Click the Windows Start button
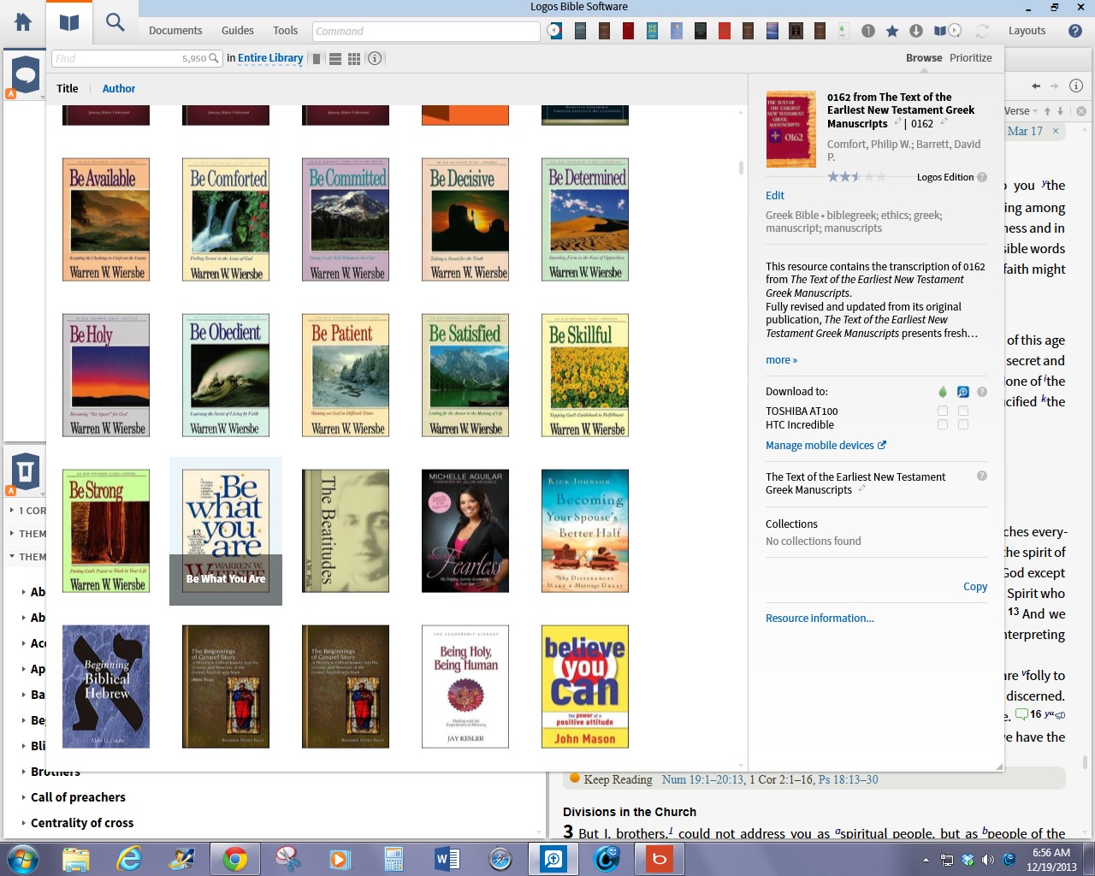Viewport: 1095px width, 876px height. click(x=23, y=859)
